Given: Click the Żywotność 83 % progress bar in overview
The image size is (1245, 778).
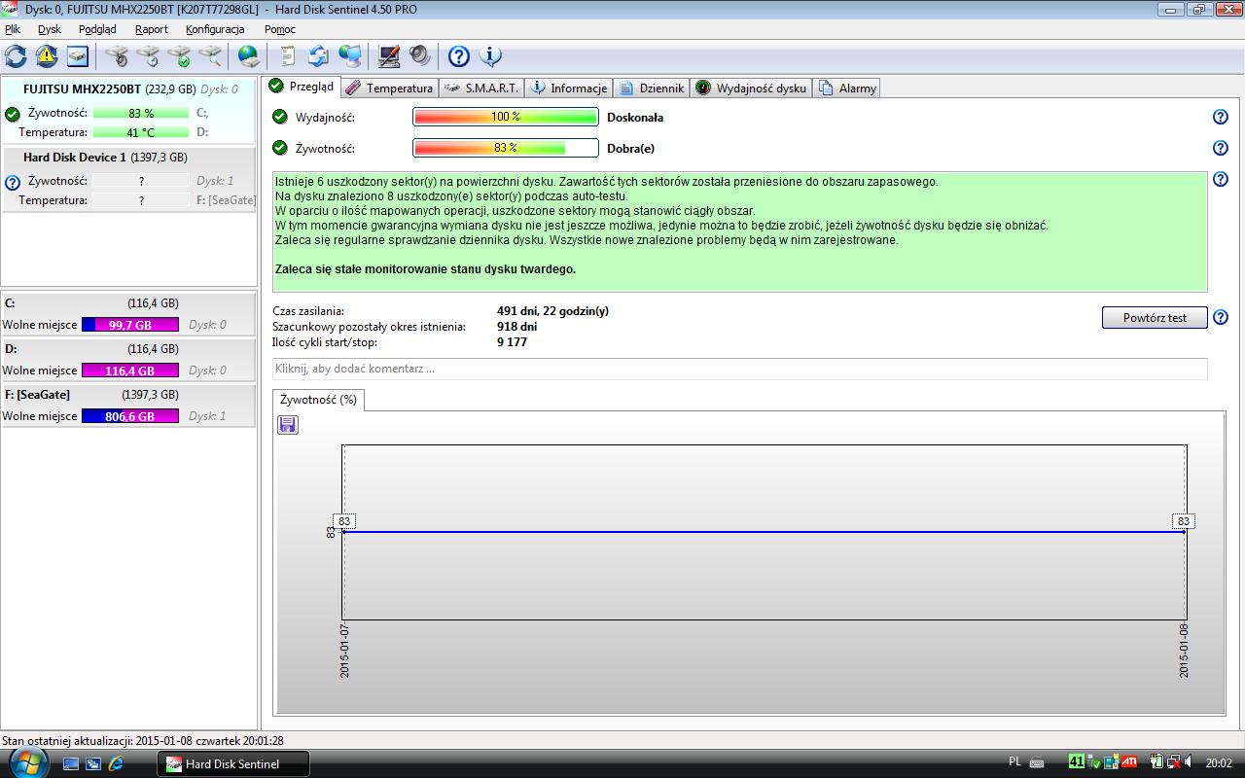Looking at the screenshot, I should [x=506, y=149].
